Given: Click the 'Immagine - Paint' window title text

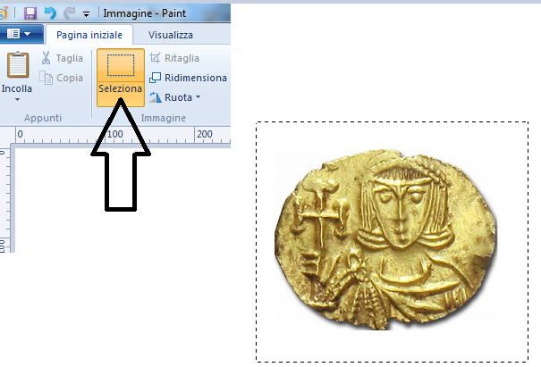Looking at the screenshot, I should click(145, 13).
